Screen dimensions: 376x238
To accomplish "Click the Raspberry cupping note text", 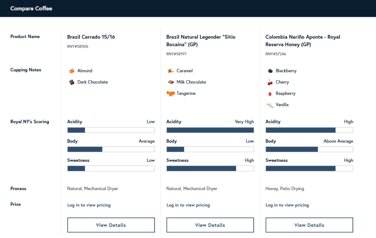I will [286, 93].
